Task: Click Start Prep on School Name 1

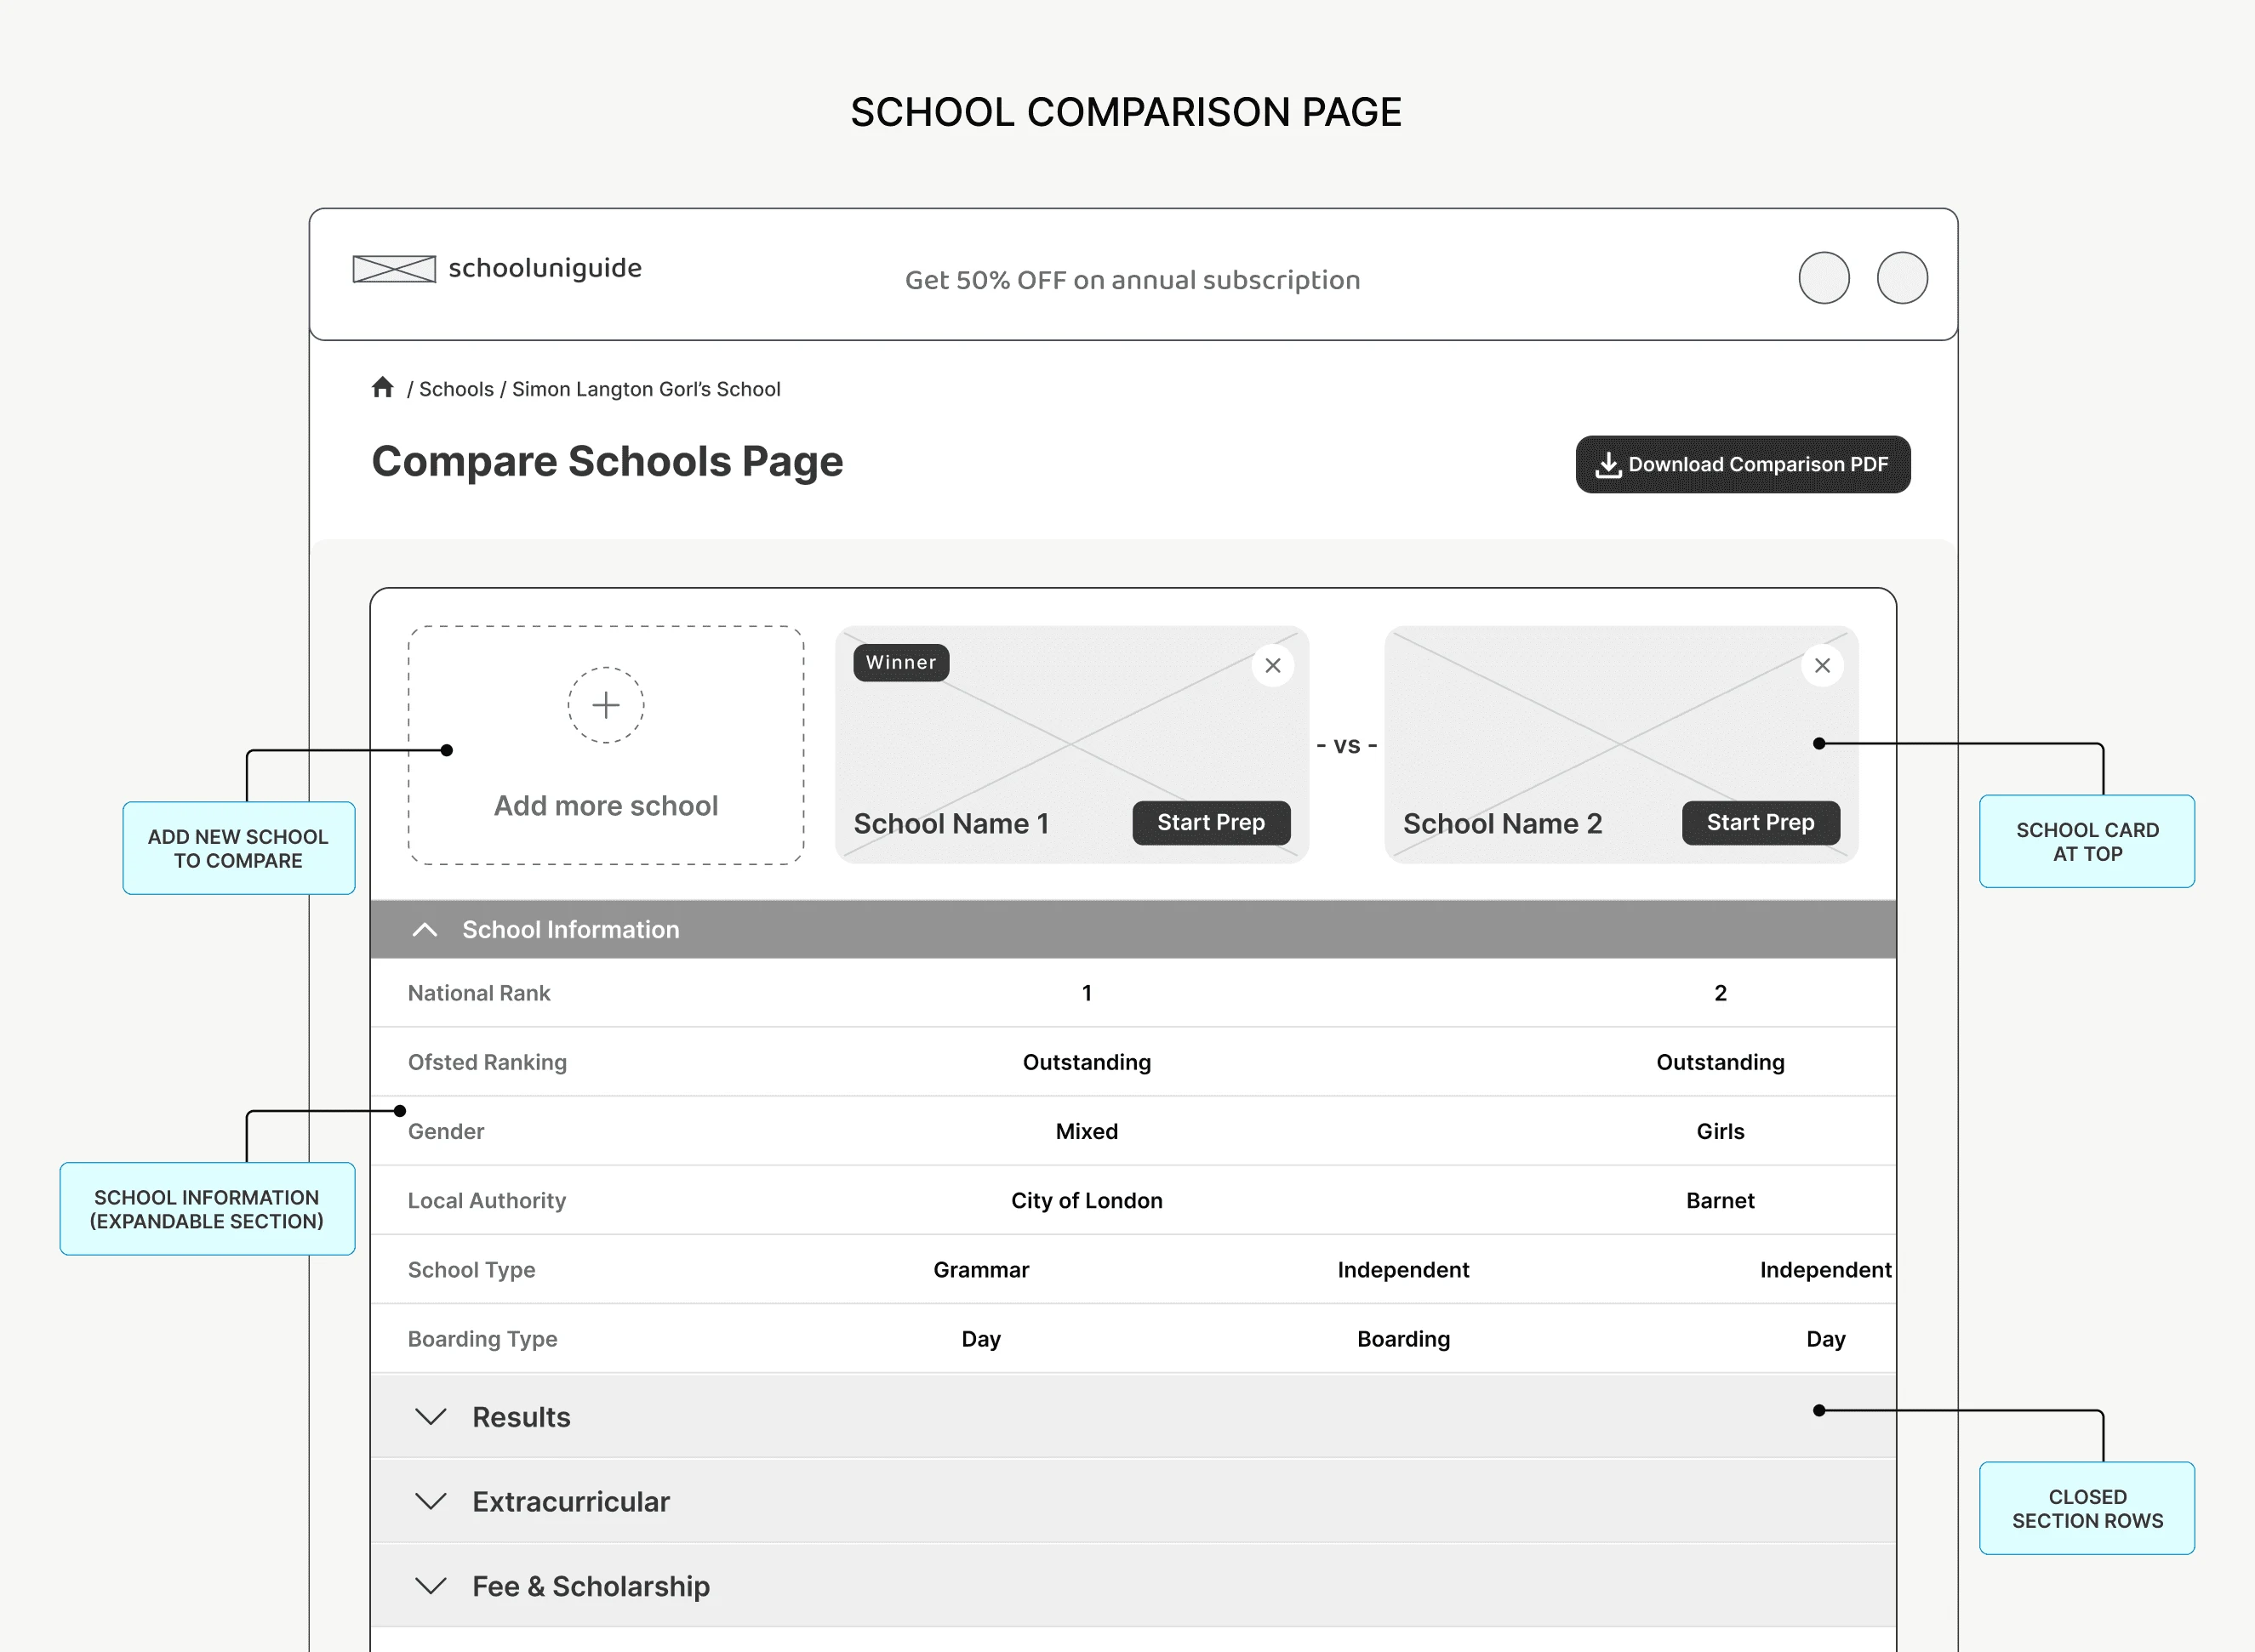Action: [x=1211, y=822]
